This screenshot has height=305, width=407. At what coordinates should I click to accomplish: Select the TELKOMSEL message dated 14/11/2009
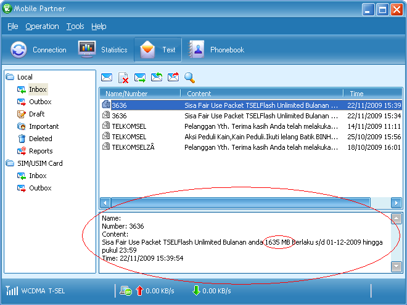pyautogui.click(x=251, y=126)
